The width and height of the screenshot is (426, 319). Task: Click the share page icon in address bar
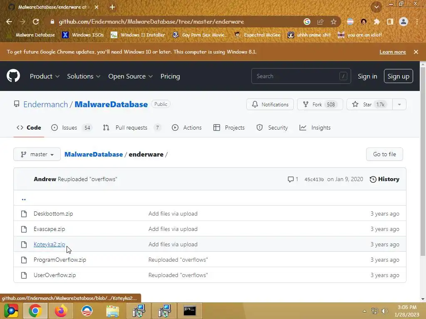coord(320,22)
